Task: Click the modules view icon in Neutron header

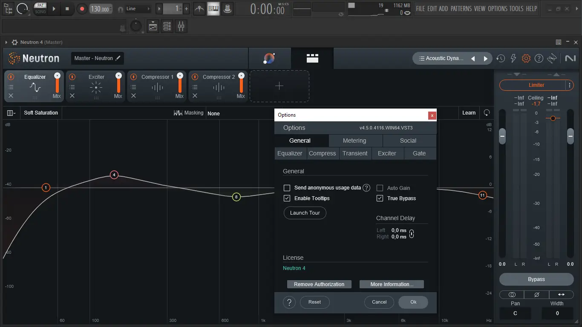Action: [312, 58]
